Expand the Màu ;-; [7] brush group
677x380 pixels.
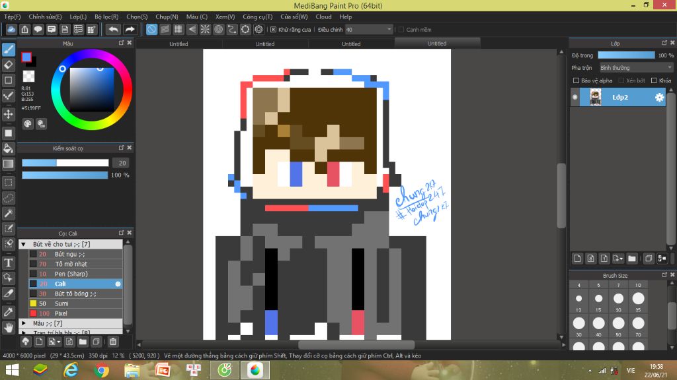(x=24, y=323)
